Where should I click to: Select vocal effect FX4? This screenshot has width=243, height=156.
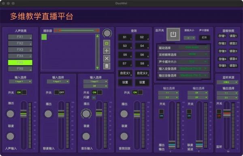point(20,56)
